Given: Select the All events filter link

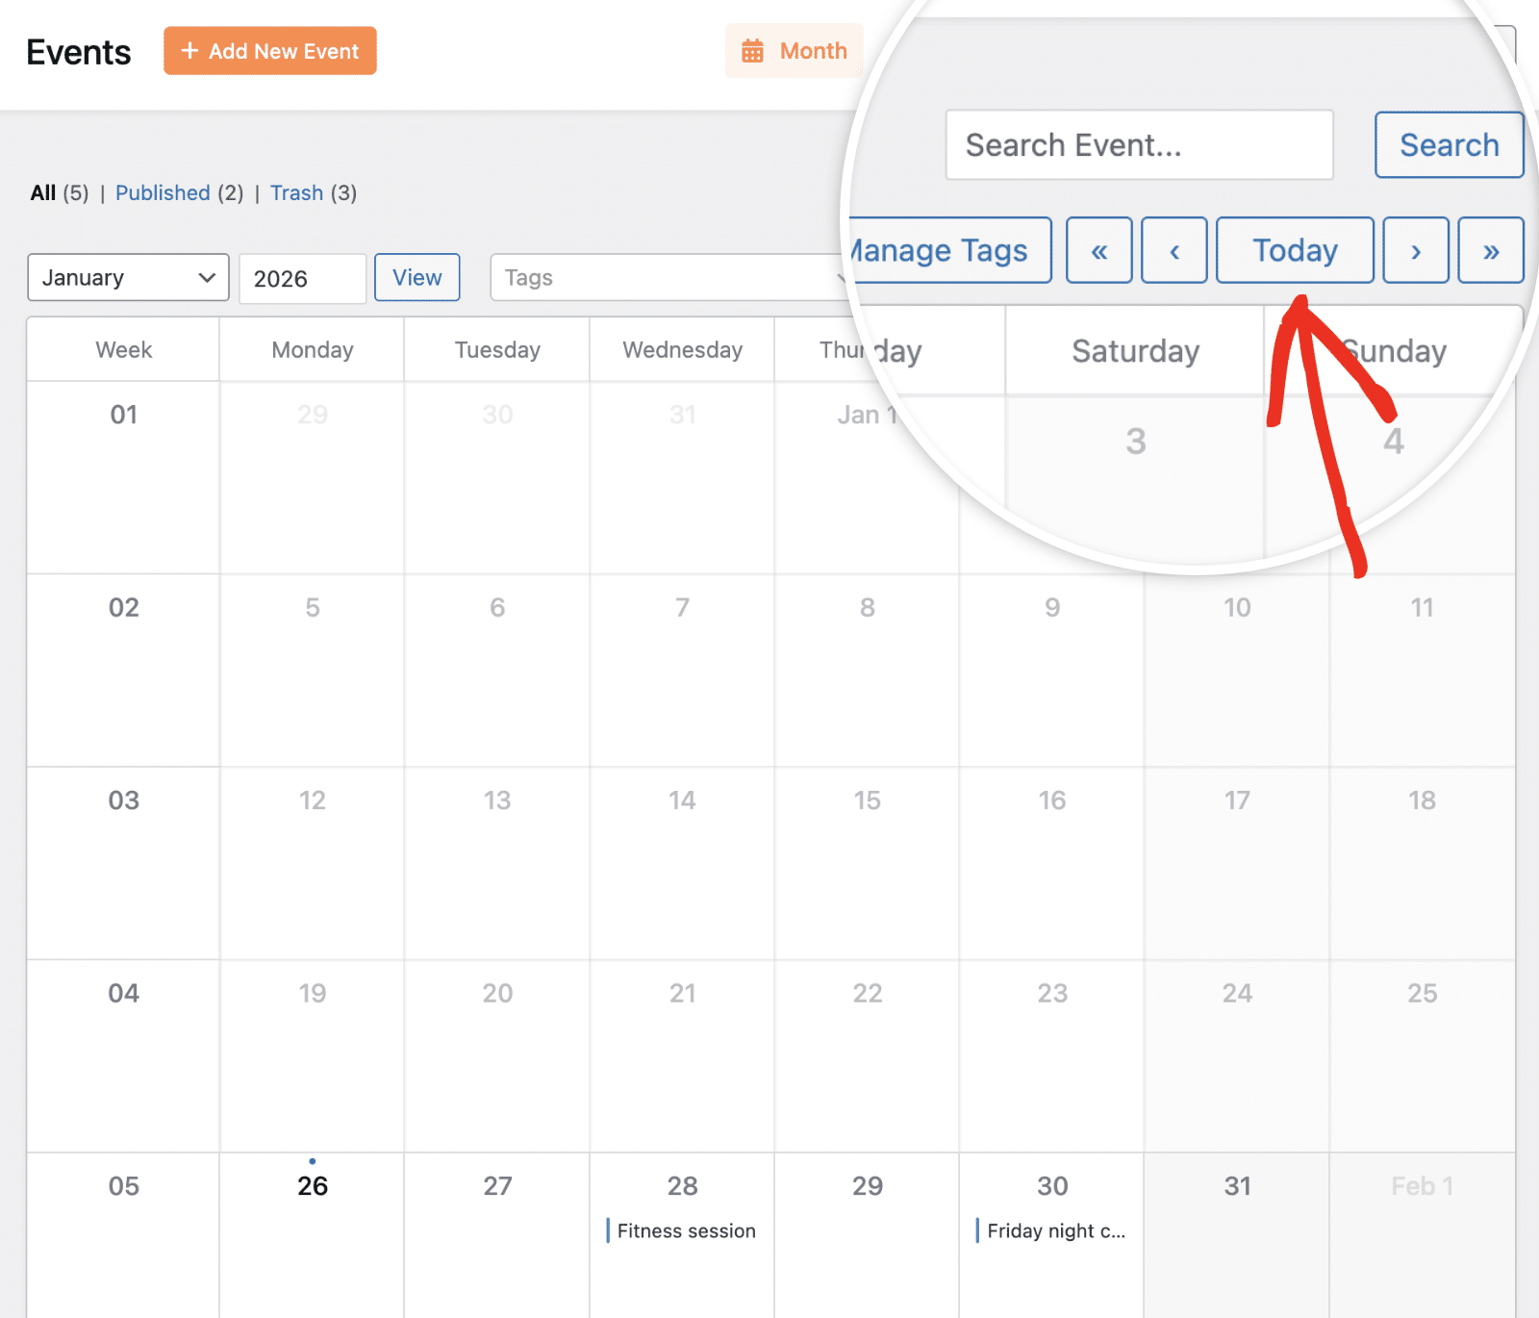Looking at the screenshot, I should (42, 192).
